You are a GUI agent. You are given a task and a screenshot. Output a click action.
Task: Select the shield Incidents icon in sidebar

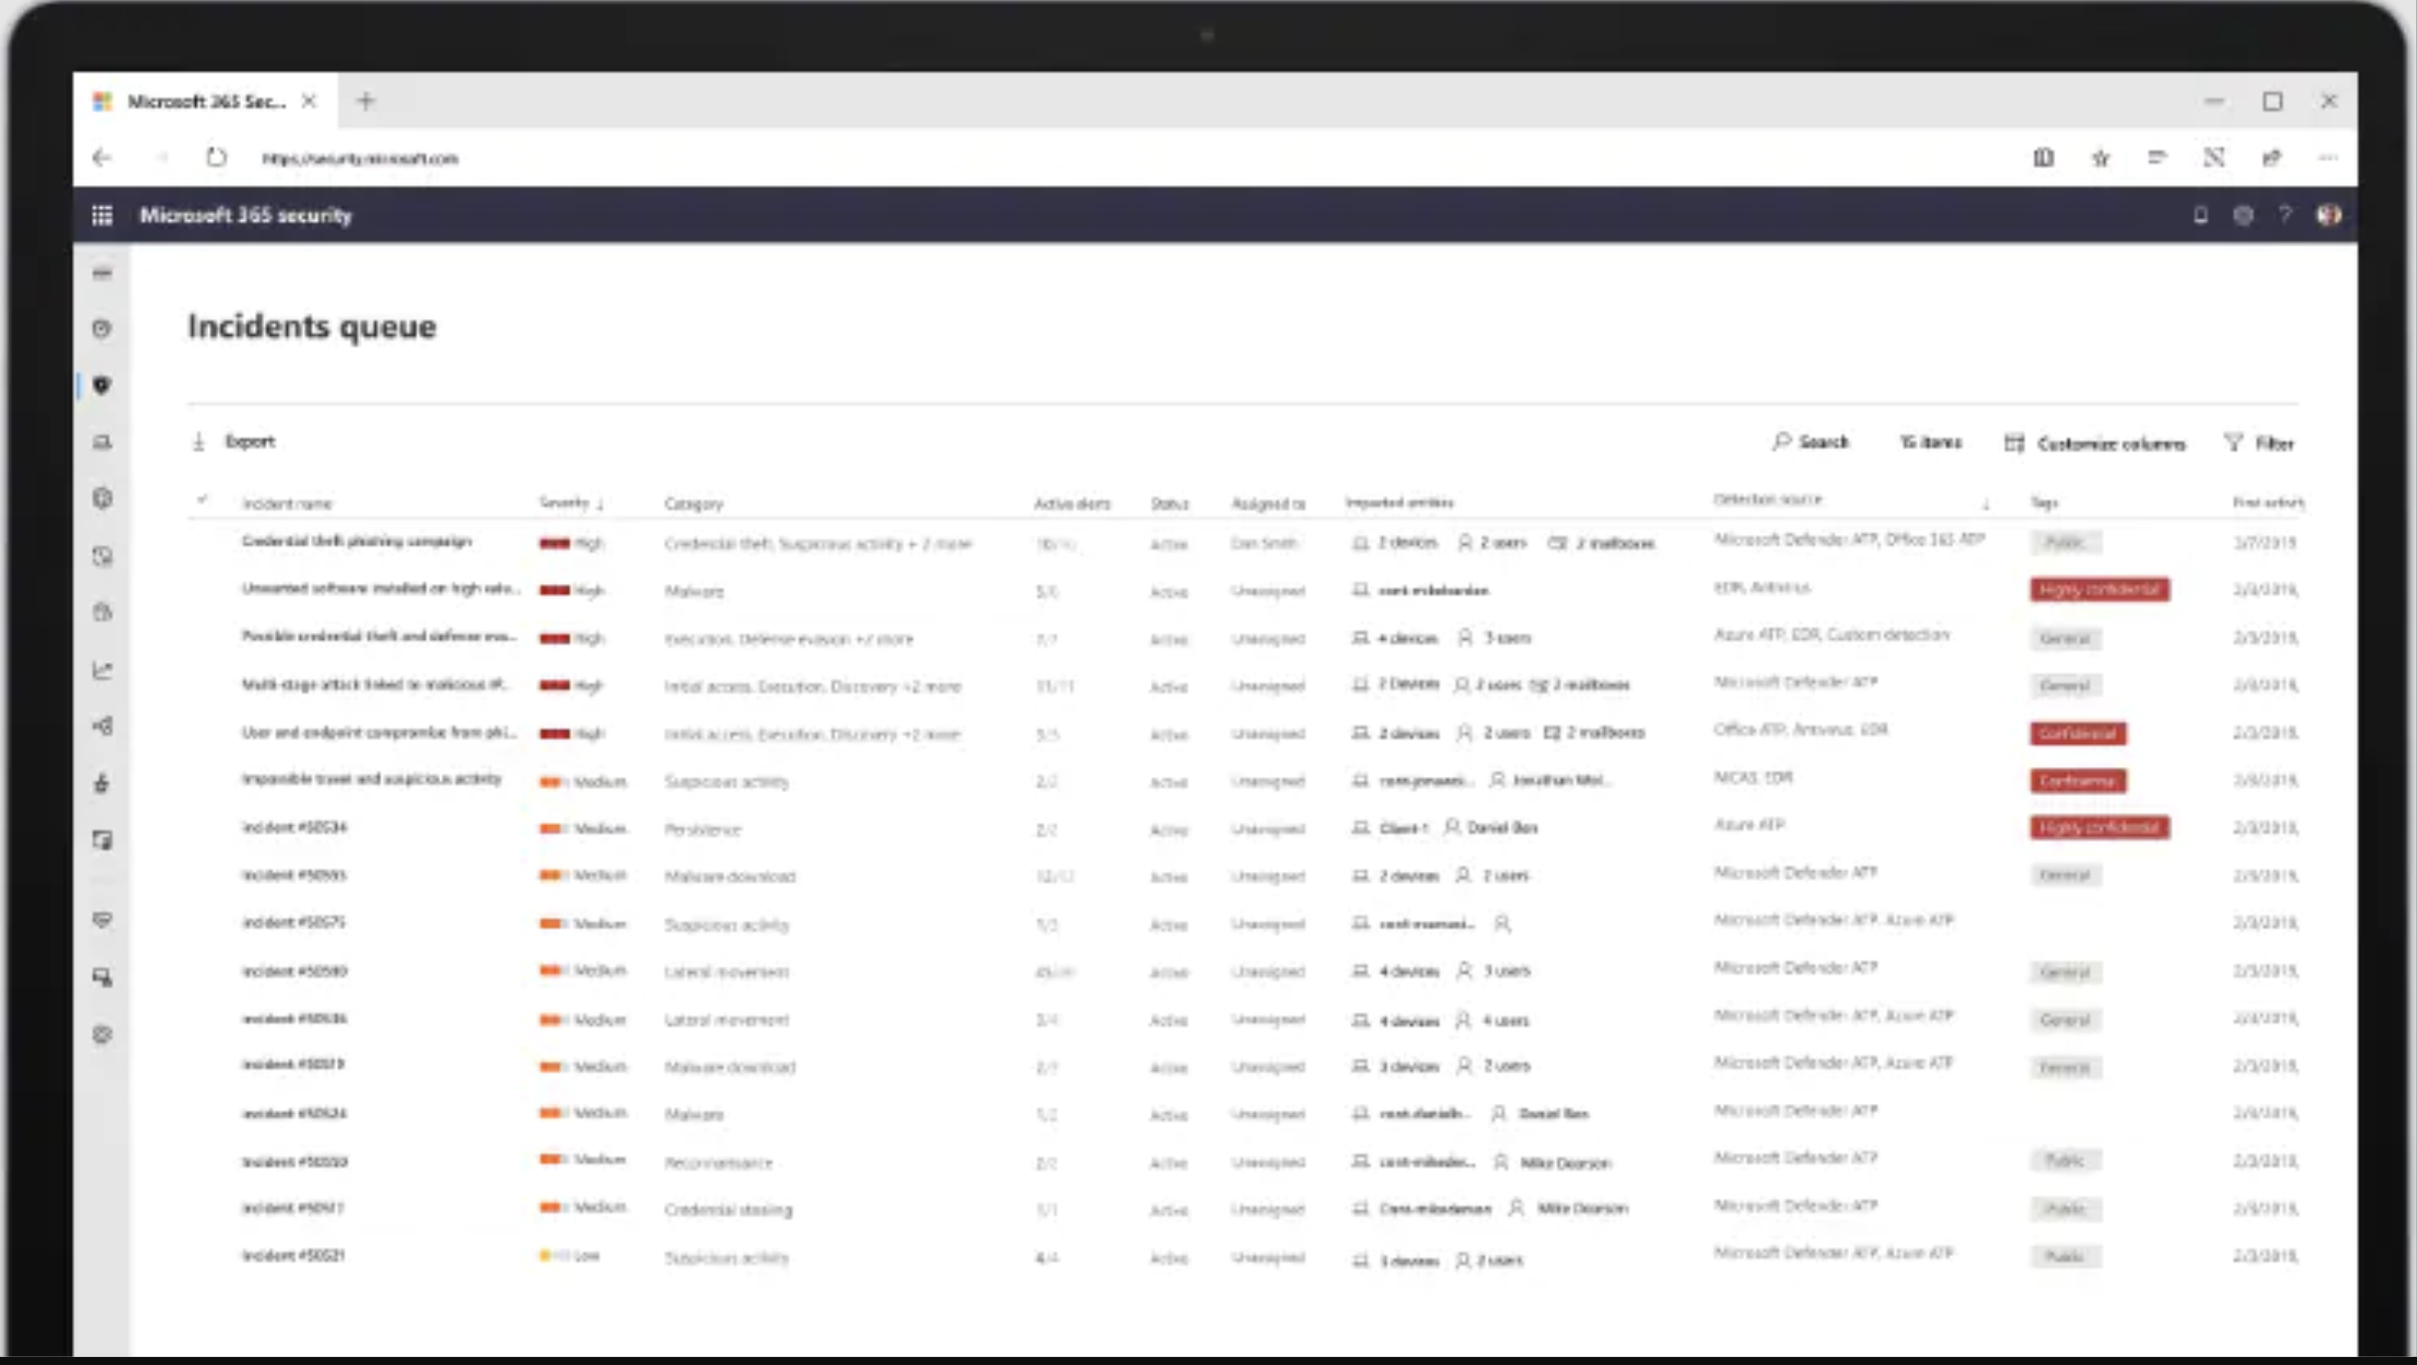102,386
